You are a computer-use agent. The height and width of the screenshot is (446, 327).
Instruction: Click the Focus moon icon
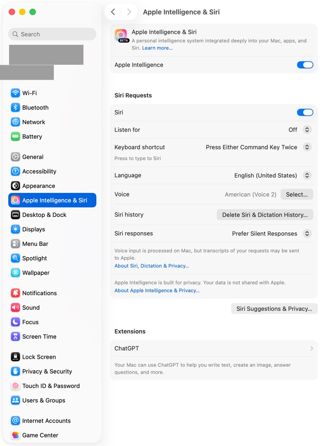(x=15, y=322)
